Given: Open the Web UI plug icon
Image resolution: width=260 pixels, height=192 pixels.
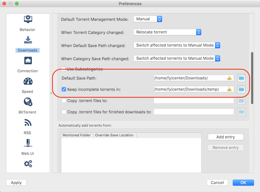Looking at the screenshot, I should [x=28, y=143].
